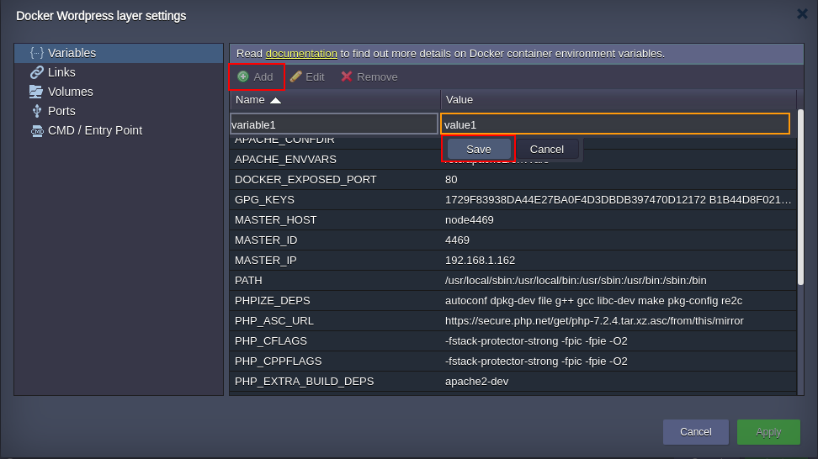Click the Variables curly-braces icon
Image resolution: width=818 pixels, height=459 pixels.
point(36,53)
